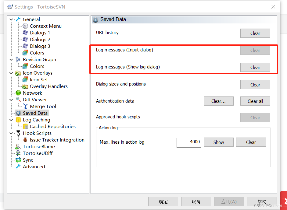
Task: Open the Advanced settings page
Action: click(x=34, y=167)
